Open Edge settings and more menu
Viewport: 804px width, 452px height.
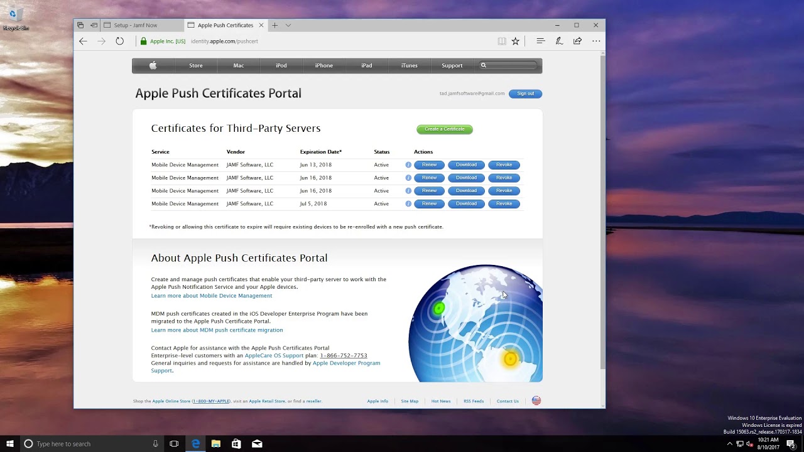point(596,41)
